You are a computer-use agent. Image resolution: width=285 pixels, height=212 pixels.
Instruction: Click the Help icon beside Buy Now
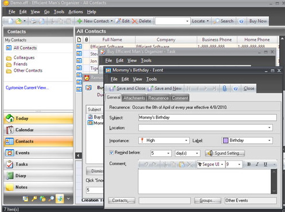point(241,21)
